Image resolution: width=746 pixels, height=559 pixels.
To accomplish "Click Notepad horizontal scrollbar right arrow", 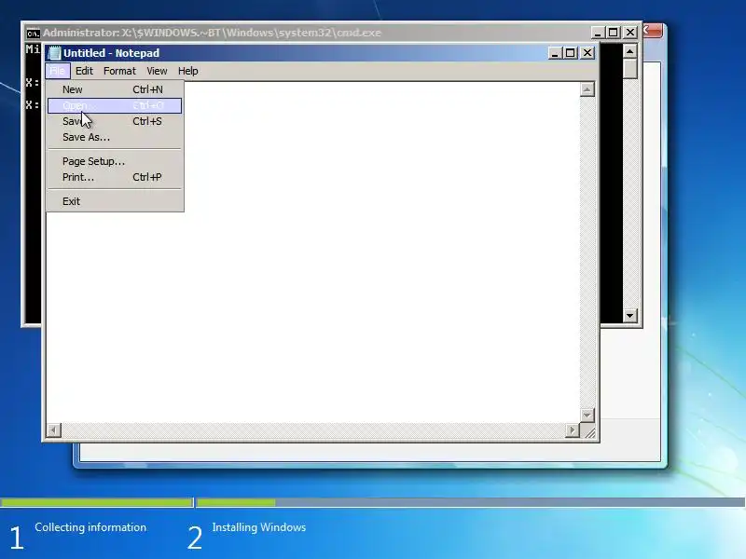I will (x=572, y=430).
